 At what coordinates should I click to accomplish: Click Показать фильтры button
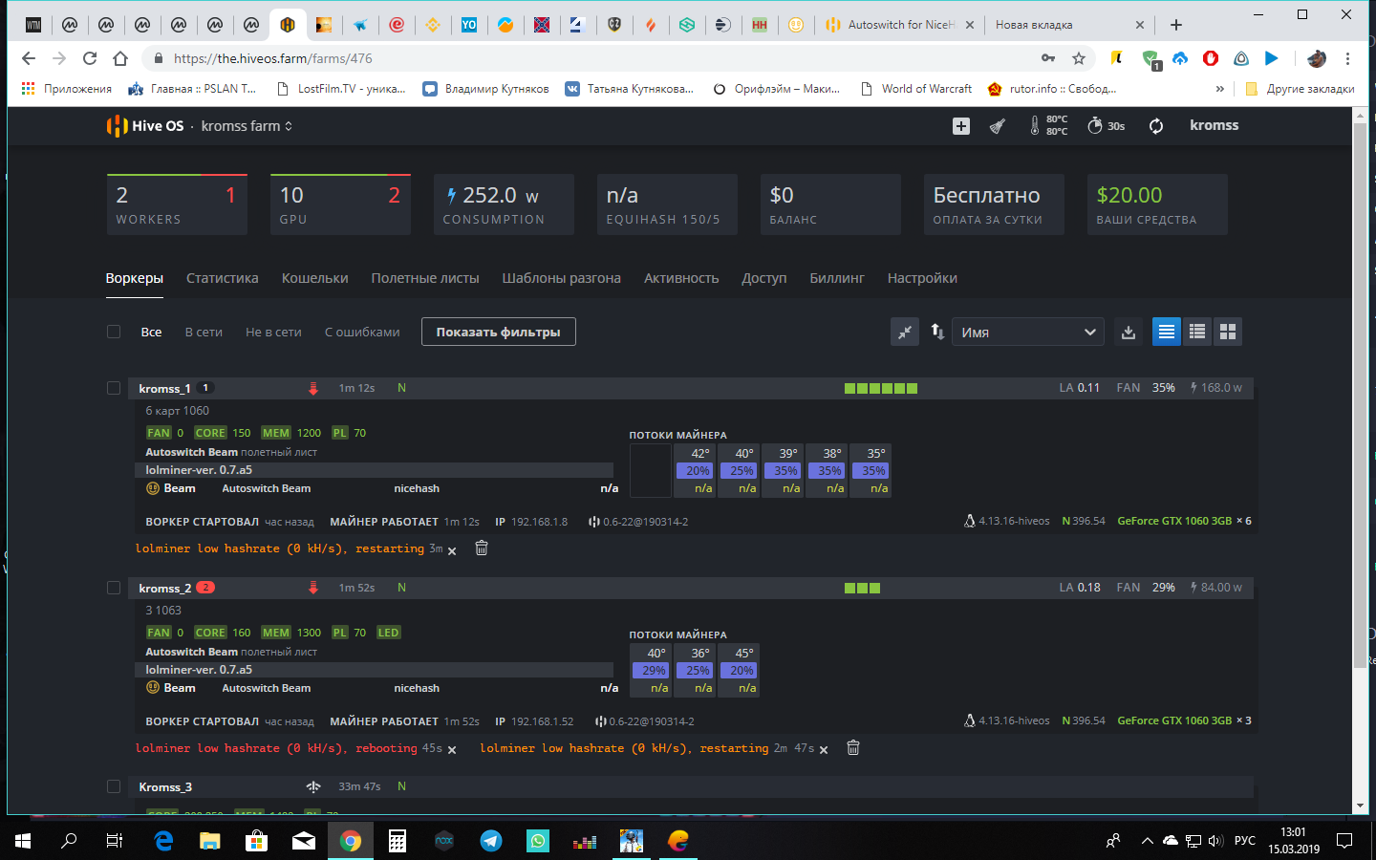[x=499, y=332]
